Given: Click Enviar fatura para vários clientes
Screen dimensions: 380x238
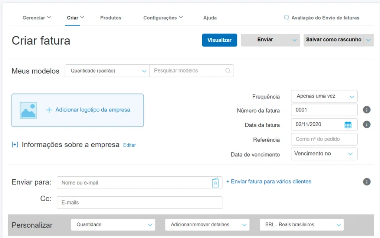Looking at the screenshot, I should click(x=269, y=181).
